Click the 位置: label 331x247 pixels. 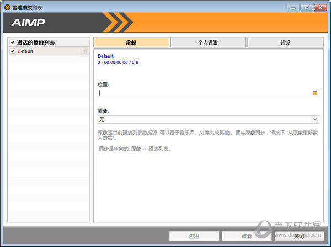[x=103, y=85]
